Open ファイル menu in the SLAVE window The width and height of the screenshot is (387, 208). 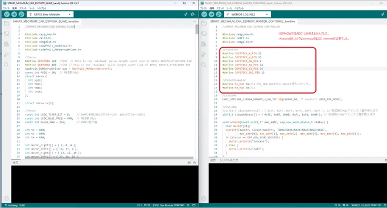pos(6,8)
